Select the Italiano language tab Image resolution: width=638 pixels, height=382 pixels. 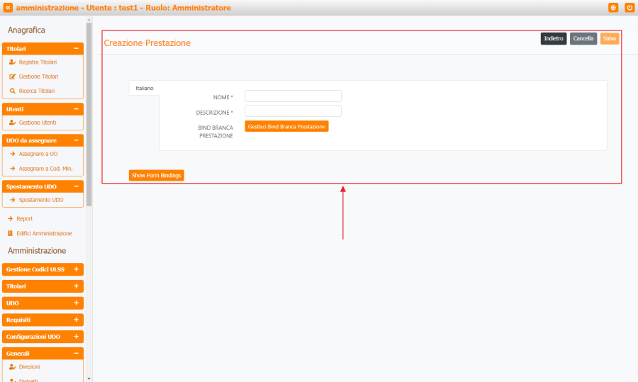coord(145,88)
